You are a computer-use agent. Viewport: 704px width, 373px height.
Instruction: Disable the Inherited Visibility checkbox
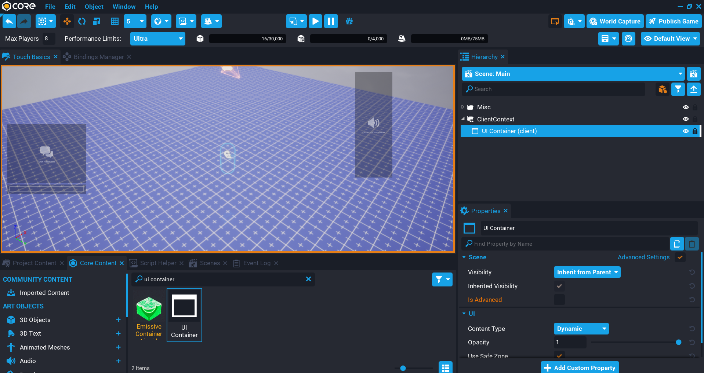pos(559,286)
